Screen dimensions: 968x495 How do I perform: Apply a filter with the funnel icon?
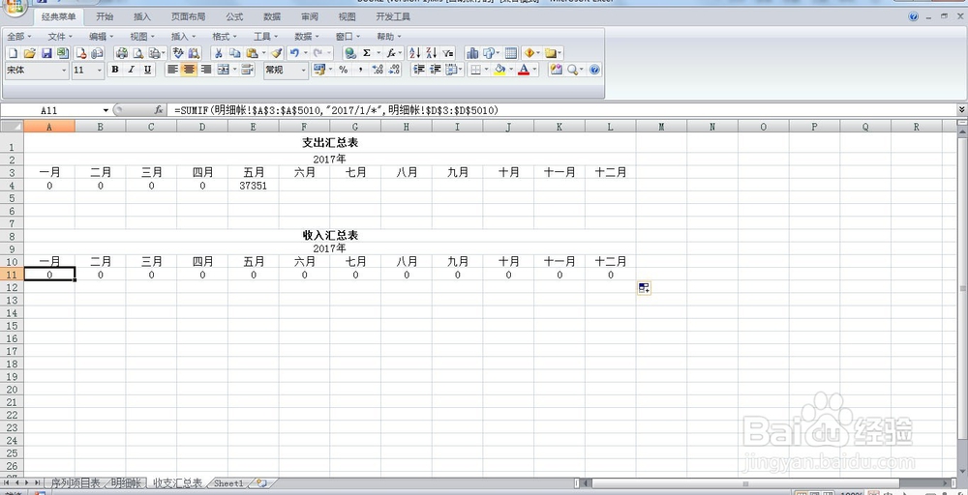447,53
